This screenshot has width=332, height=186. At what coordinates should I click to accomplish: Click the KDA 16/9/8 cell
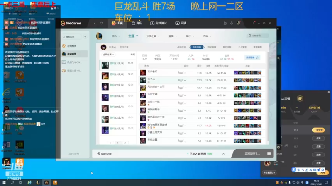pos(221,126)
